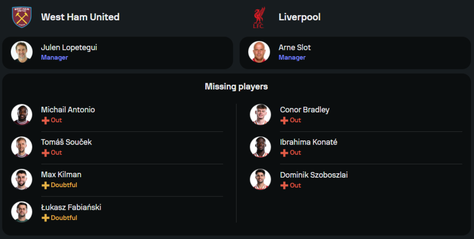Select the Missing players section heading
The image size is (474, 239).
coord(236,86)
